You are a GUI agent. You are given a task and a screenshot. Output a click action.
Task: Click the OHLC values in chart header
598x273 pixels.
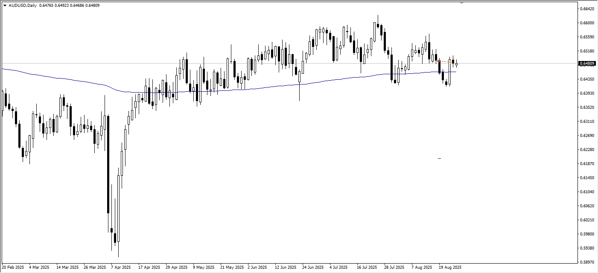[69, 6]
